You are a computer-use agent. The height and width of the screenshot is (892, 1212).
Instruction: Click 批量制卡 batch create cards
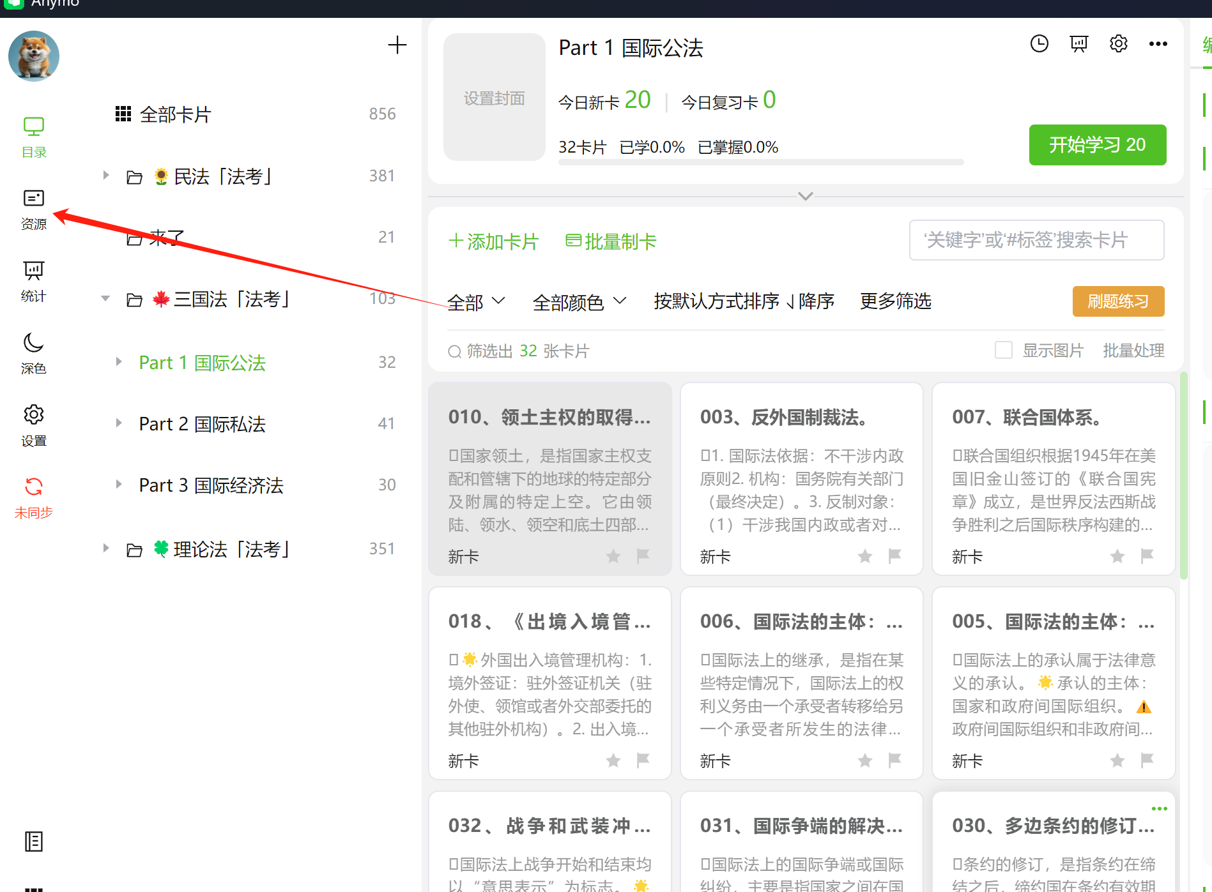pyautogui.click(x=611, y=241)
